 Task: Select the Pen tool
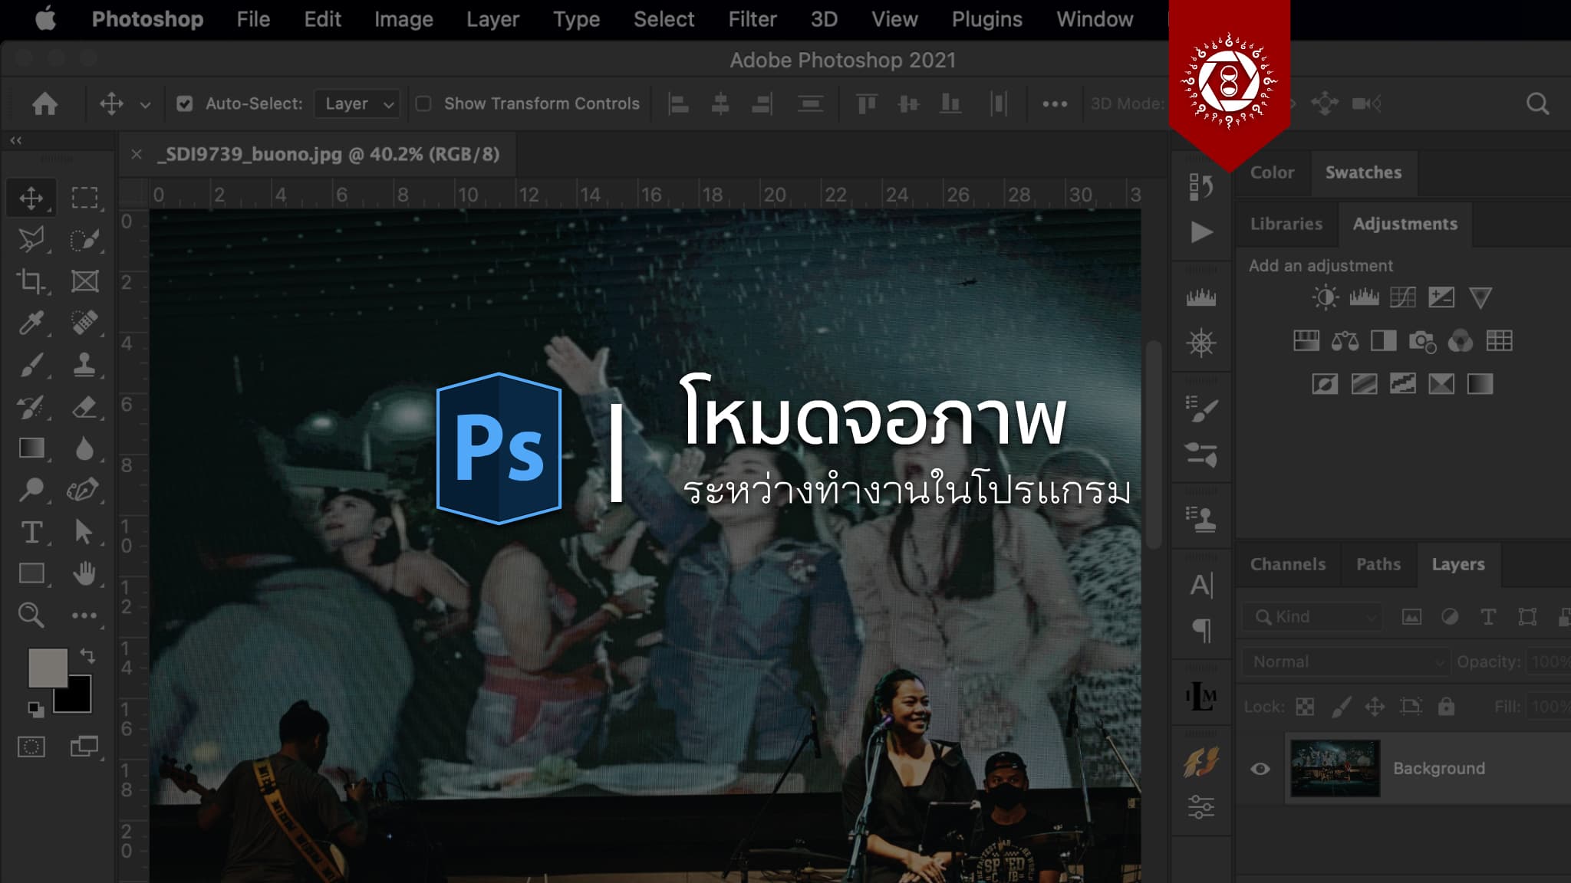point(83,490)
